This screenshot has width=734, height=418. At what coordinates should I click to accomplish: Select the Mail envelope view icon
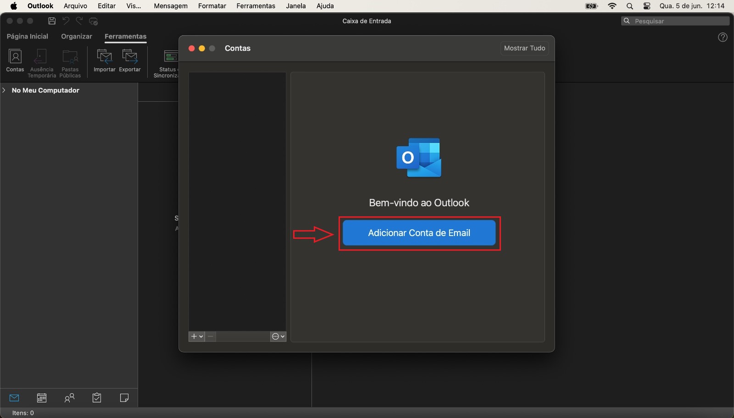pyautogui.click(x=14, y=398)
